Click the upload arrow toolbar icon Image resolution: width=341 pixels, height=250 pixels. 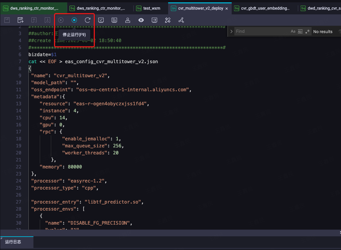point(34,20)
